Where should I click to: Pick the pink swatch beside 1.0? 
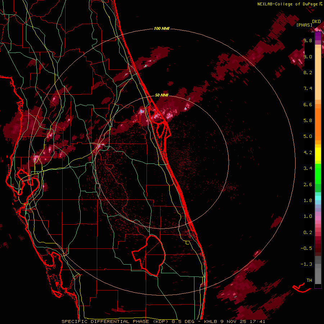tap(318, 218)
